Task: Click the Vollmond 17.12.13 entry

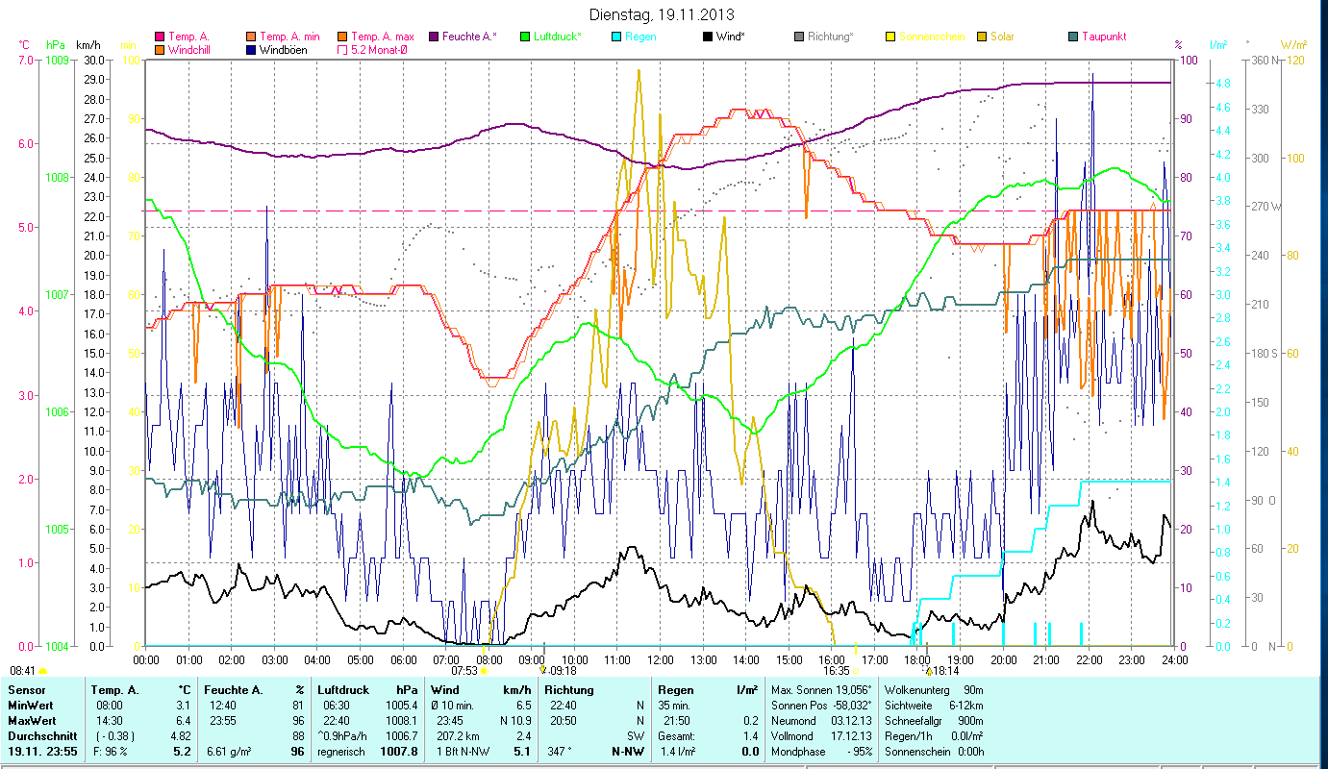Action: click(x=822, y=736)
